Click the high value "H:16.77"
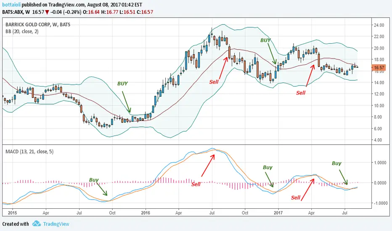Image resolution: width=392 pixels, height=231 pixels. click(x=109, y=12)
